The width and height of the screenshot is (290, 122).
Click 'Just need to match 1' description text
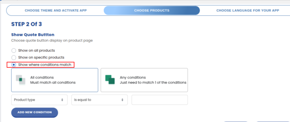pos(153,83)
